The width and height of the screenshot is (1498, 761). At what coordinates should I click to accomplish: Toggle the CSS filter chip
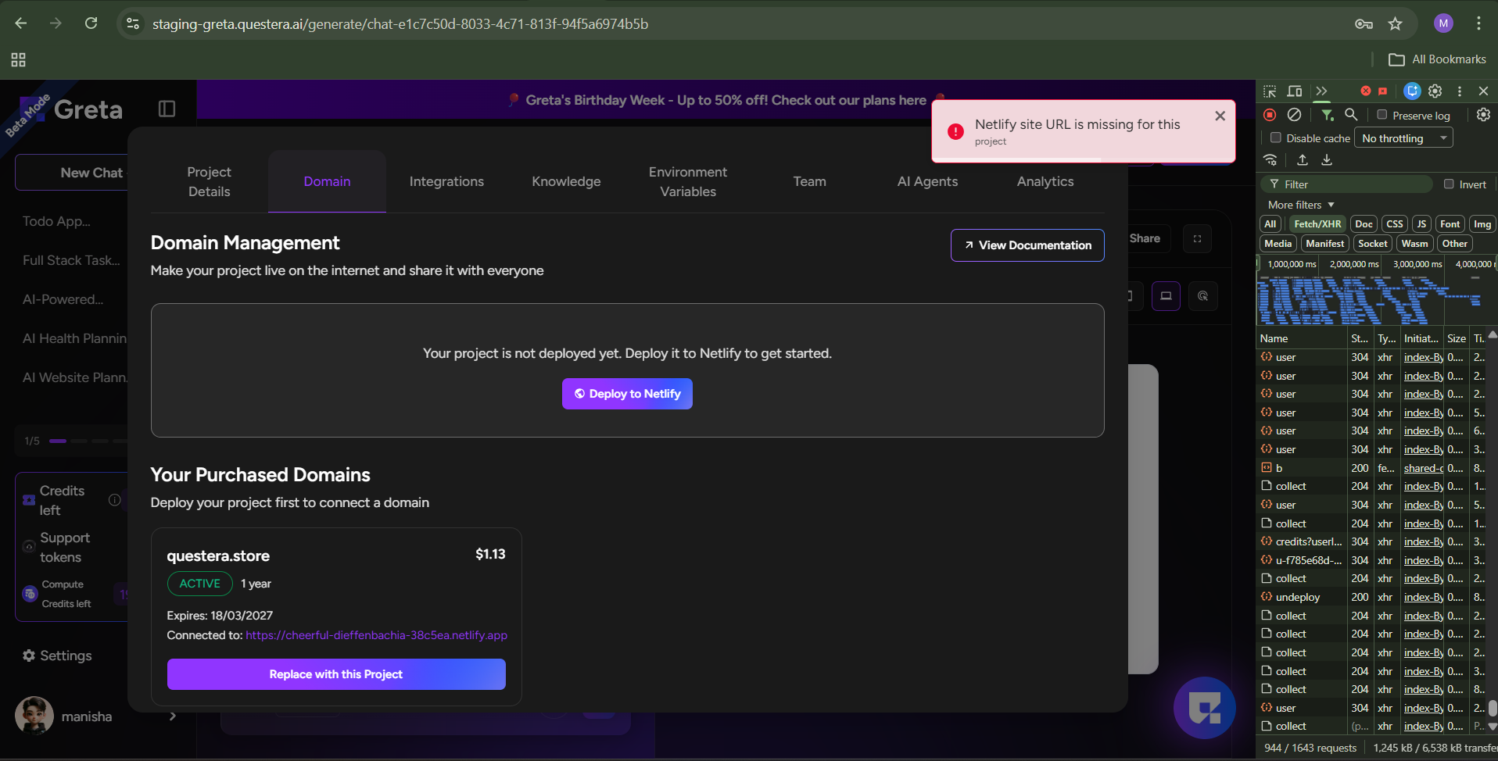click(x=1395, y=224)
